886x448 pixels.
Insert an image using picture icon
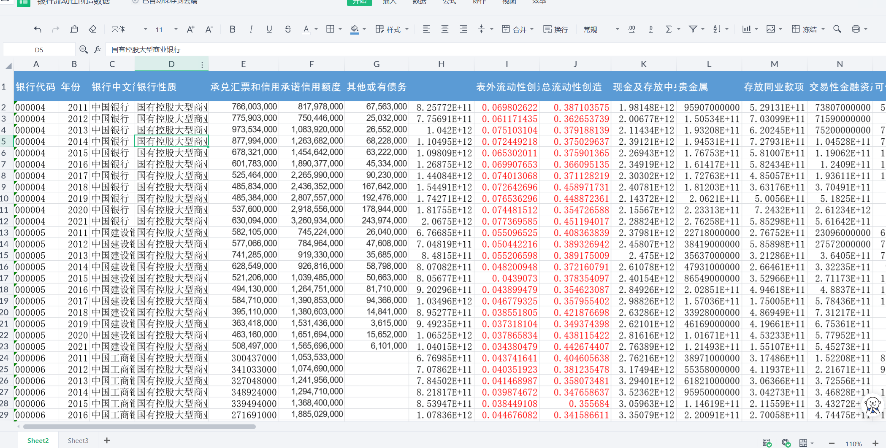(x=771, y=29)
